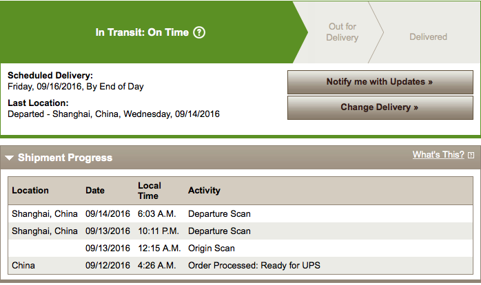Click the What's This popup icon
This screenshot has width=481, height=285.
click(x=471, y=156)
